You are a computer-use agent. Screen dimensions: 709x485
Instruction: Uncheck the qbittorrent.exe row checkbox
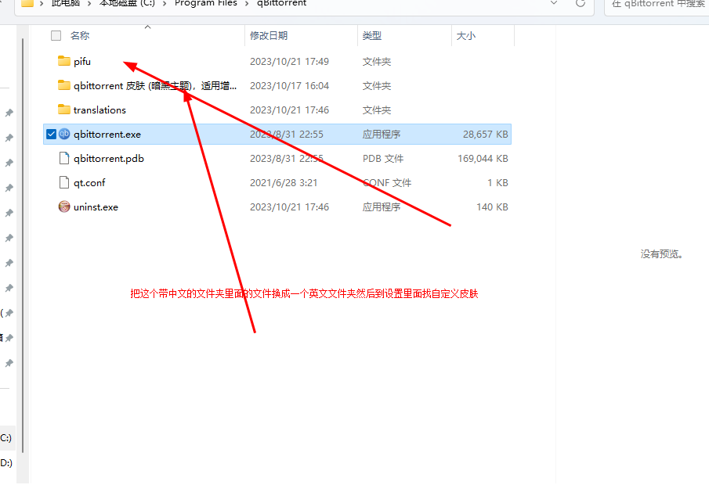pos(52,135)
